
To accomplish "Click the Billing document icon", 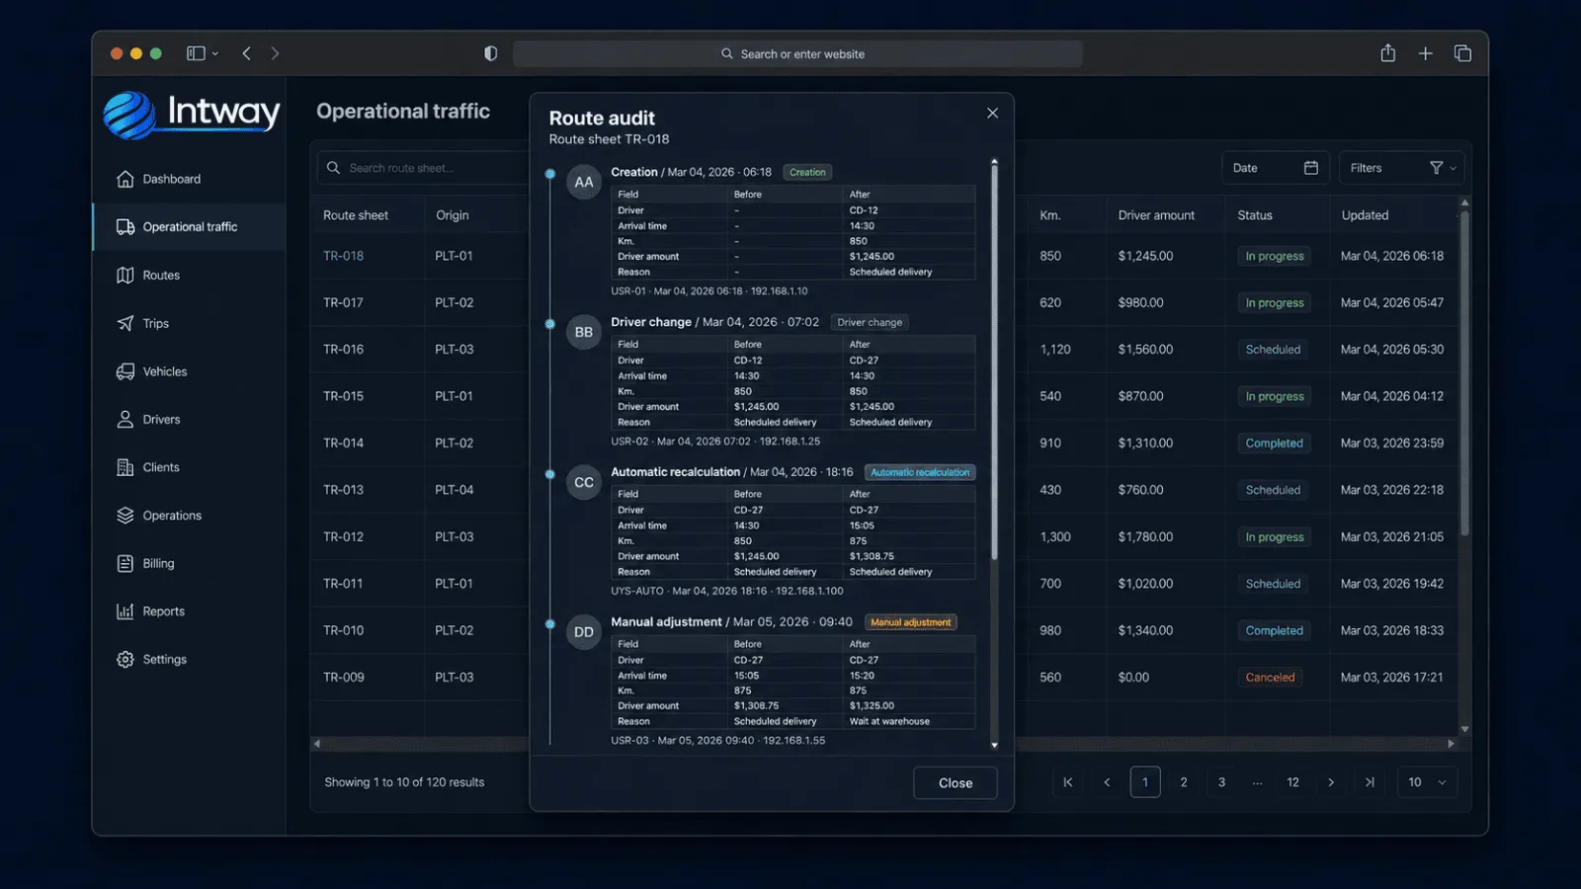I will (x=125, y=563).
